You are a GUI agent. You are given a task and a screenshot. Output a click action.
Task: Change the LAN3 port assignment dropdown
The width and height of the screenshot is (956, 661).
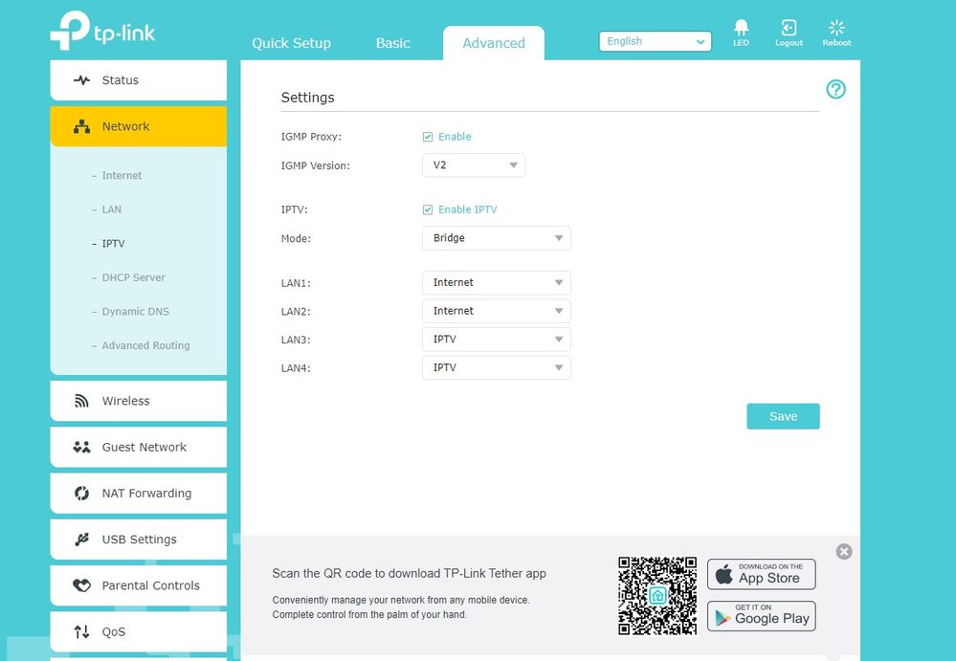pyautogui.click(x=496, y=340)
